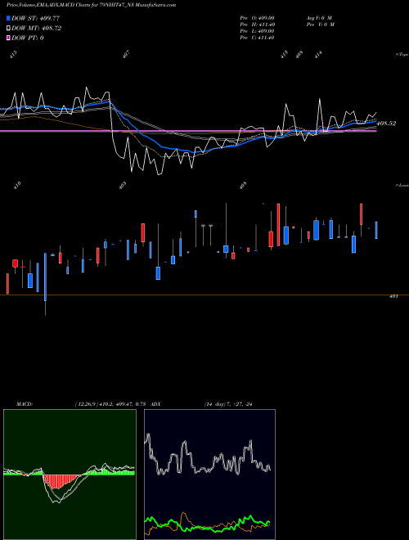Select the DOW MT: 408.72 label

click(x=36, y=29)
